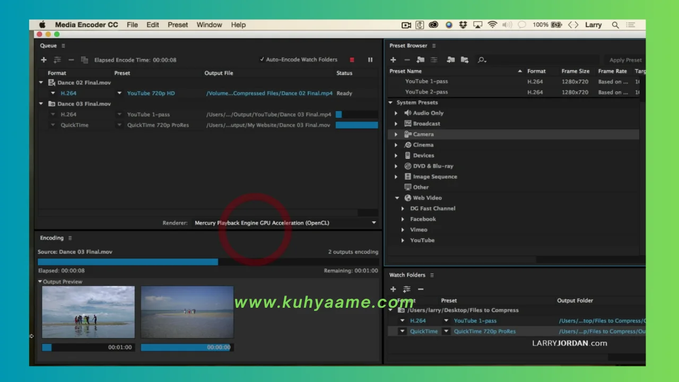Collapse the System Presets group

391,102
